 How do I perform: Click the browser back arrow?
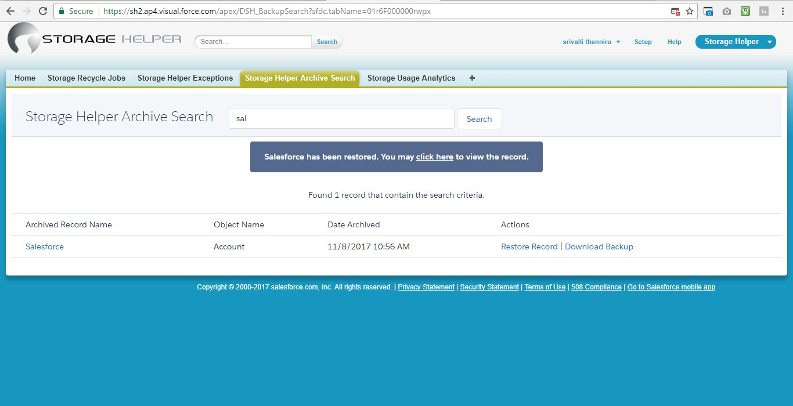pyautogui.click(x=10, y=11)
